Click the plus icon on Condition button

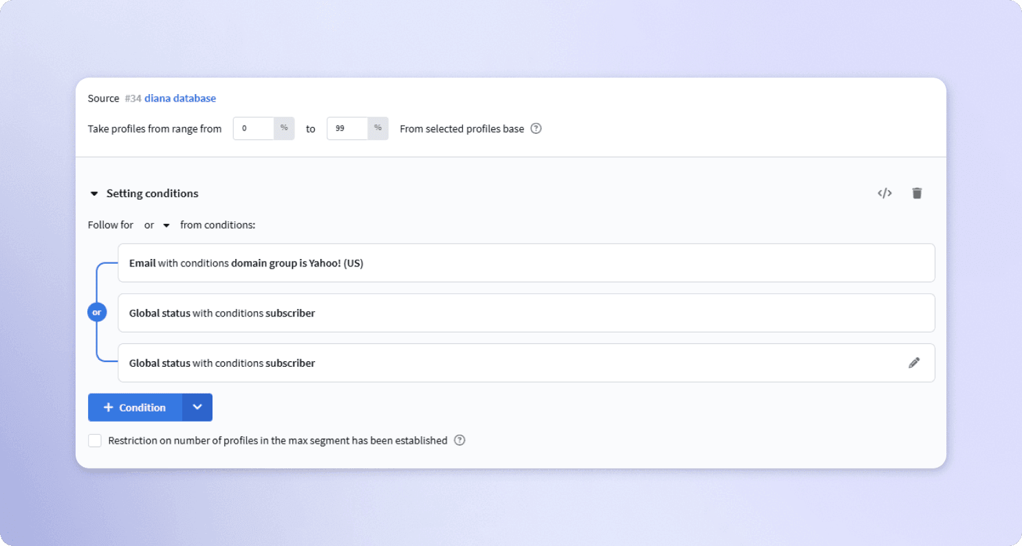click(108, 407)
